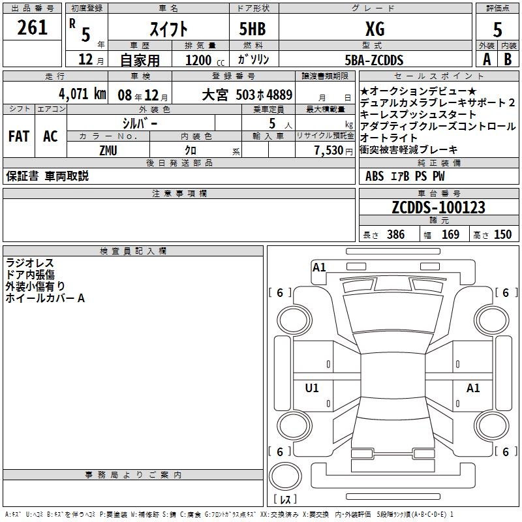Click front-right tire circle in diagram
The height and width of the screenshot is (522, 522).
492,320
